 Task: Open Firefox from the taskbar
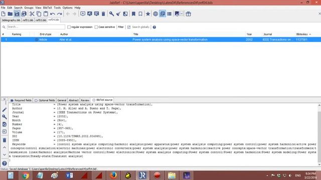(113, 175)
